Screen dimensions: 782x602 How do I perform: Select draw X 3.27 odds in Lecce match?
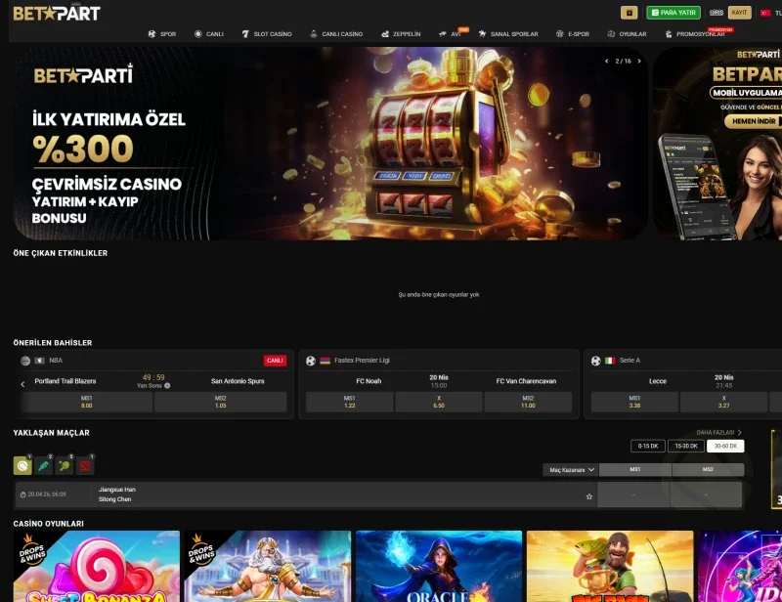[x=724, y=402]
